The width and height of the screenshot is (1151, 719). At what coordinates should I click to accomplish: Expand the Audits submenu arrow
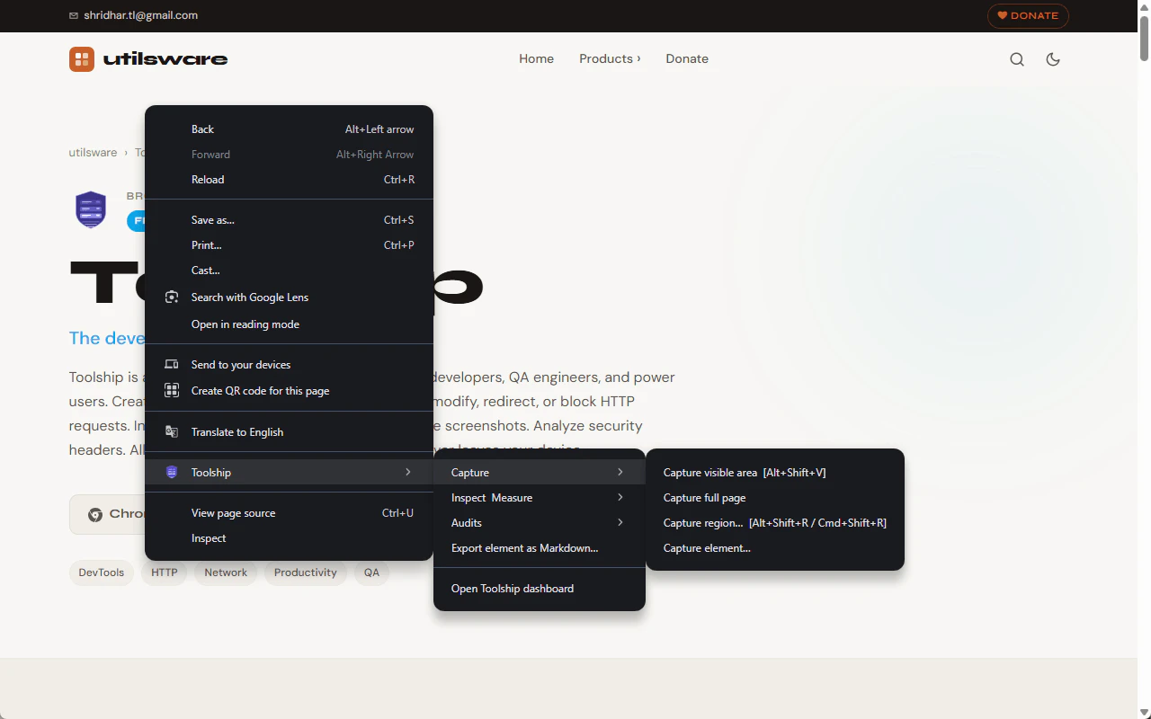[620, 522]
